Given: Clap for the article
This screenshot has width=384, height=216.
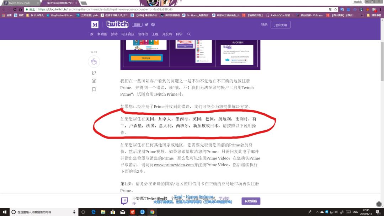Looking at the screenshot, I should click(94, 62).
